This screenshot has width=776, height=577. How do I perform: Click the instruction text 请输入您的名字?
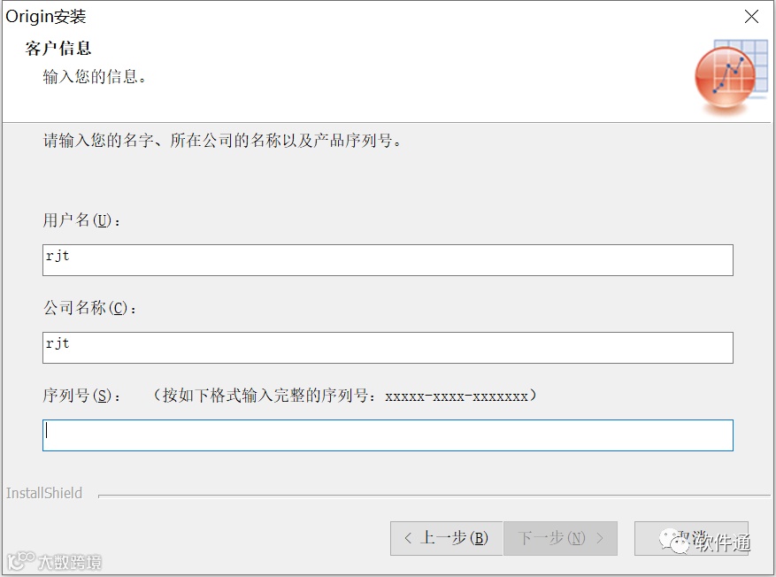point(222,141)
